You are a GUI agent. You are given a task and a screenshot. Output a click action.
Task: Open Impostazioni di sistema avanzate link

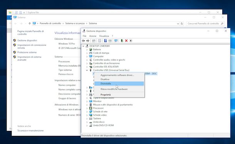tap(29, 58)
